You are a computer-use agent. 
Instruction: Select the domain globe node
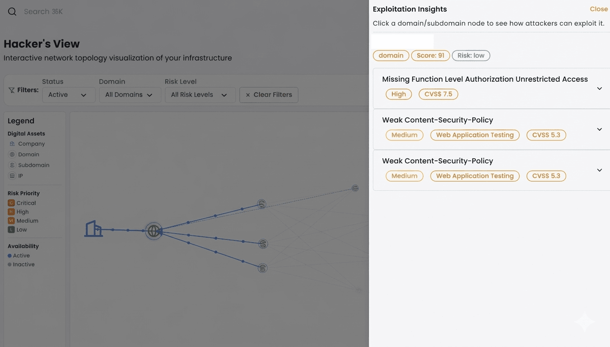click(x=154, y=231)
